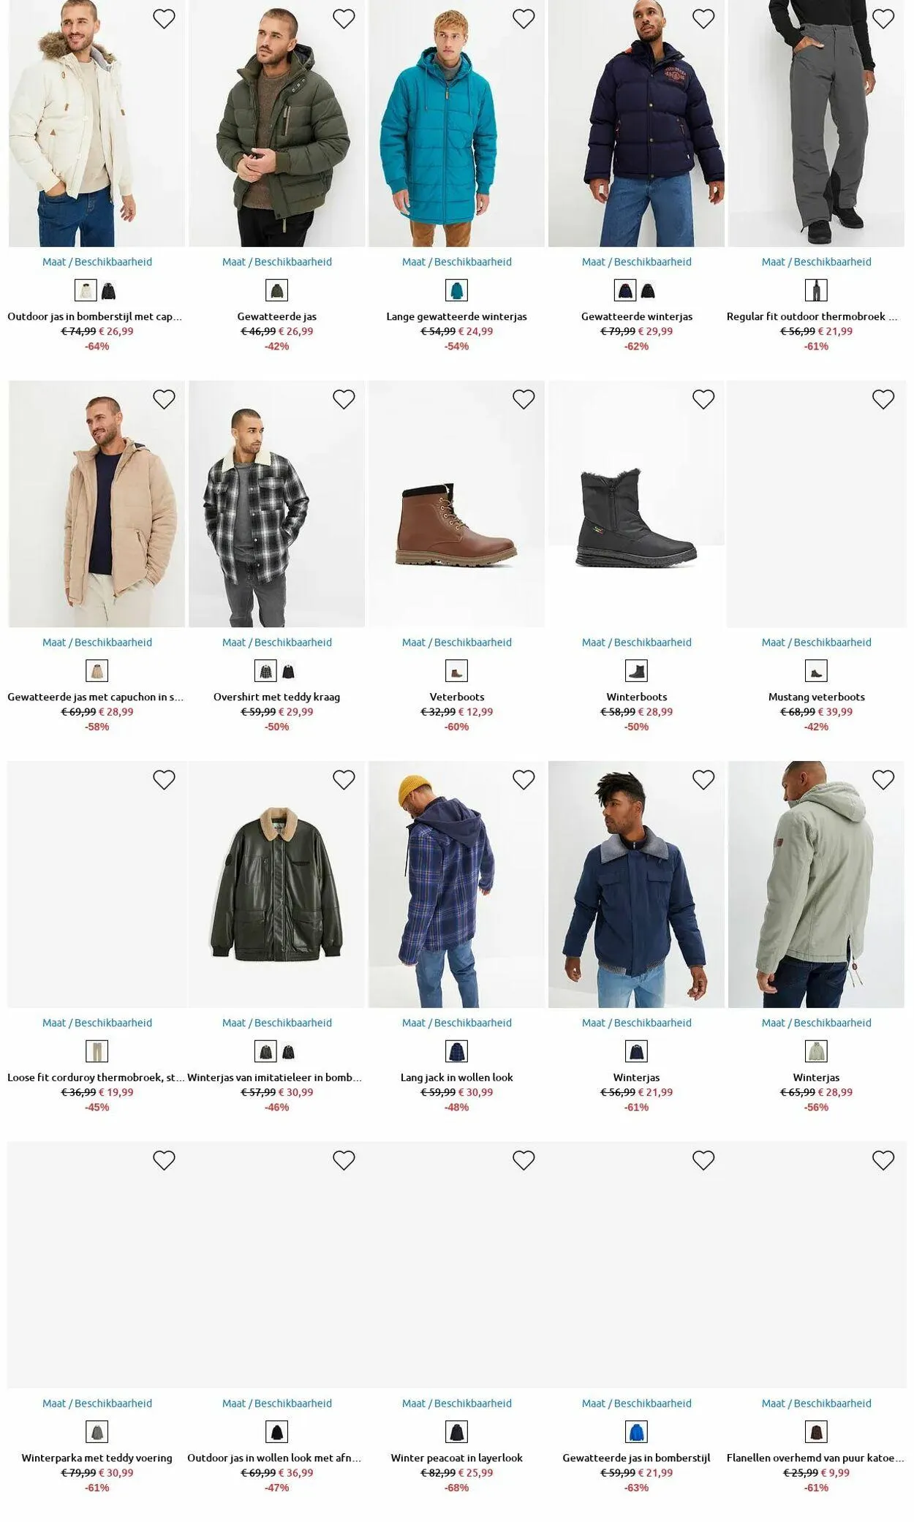Choose black swatch of Gewatteerde winterjas
This screenshot has height=1522, width=914.
point(649,291)
